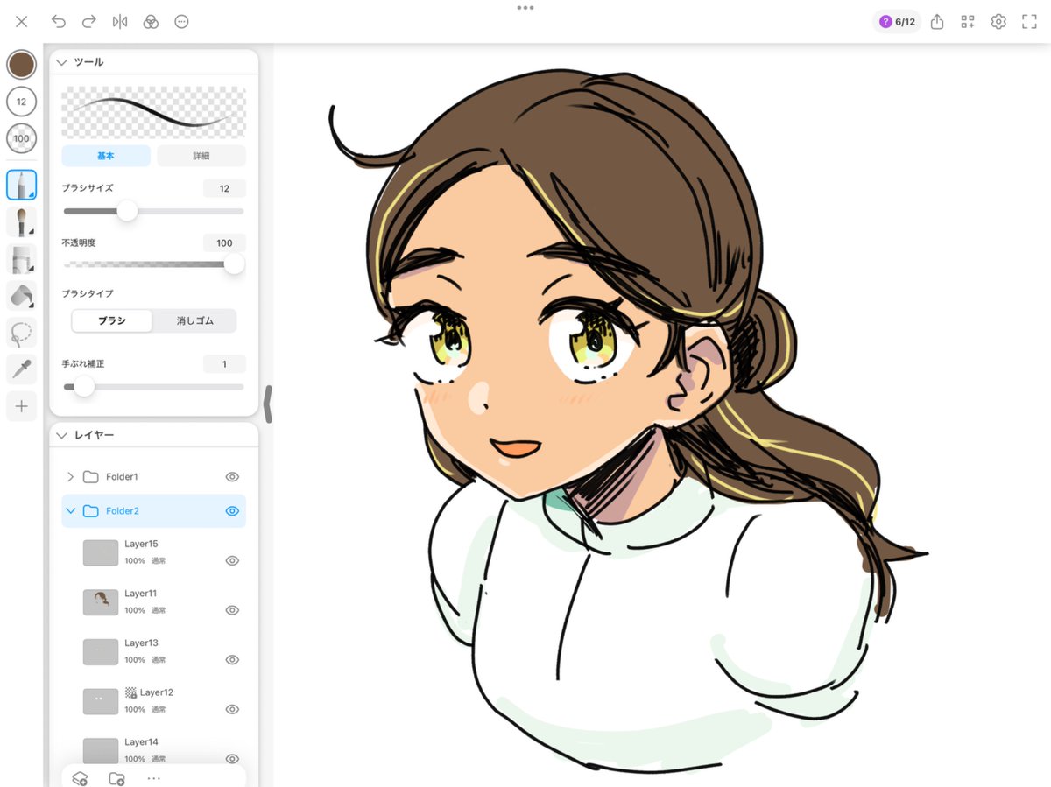Undo the last stroke

tap(58, 22)
